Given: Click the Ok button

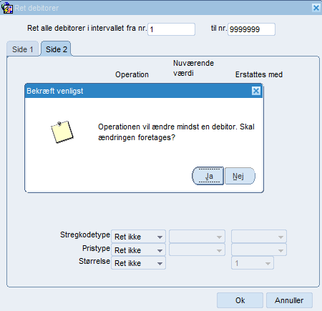Looking at the screenshot, I should [x=240, y=300].
